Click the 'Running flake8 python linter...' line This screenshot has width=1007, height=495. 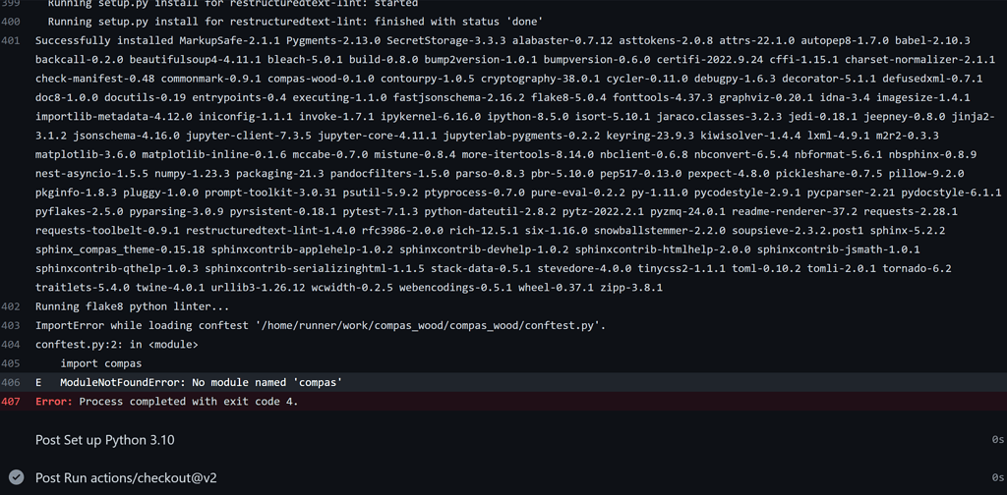tap(132, 306)
